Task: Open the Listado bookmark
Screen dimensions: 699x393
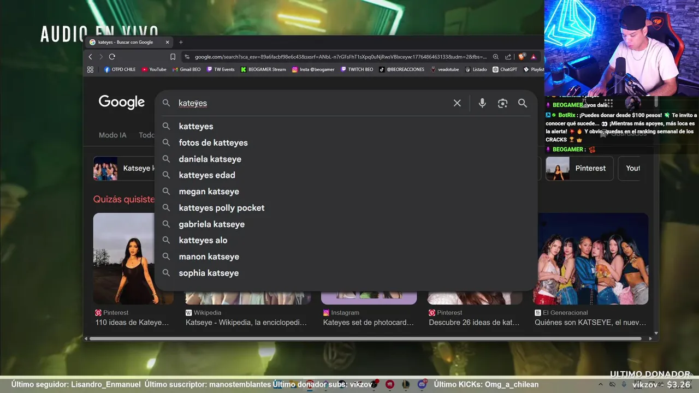Action: pyautogui.click(x=476, y=69)
